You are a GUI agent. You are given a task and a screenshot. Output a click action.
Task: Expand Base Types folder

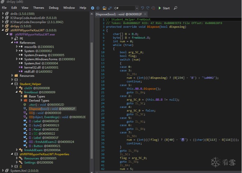[x=21, y=96]
